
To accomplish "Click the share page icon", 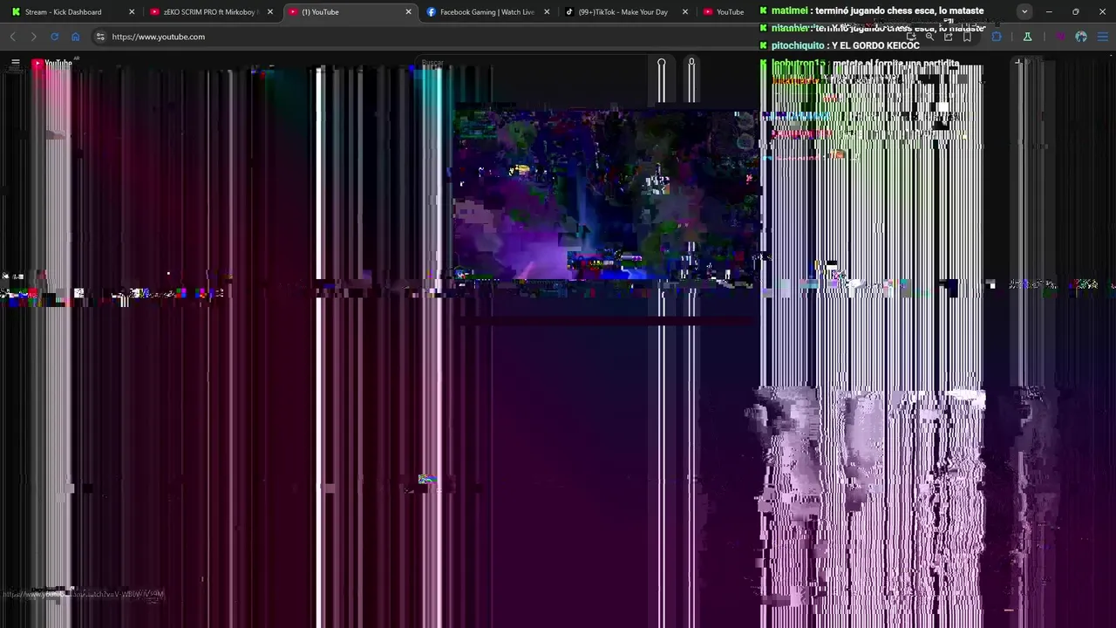I will pos(949,37).
